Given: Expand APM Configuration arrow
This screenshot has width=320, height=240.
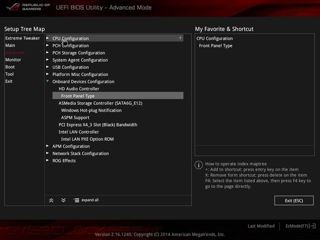Looking at the screenshot, I should click(x=47, y=146).
